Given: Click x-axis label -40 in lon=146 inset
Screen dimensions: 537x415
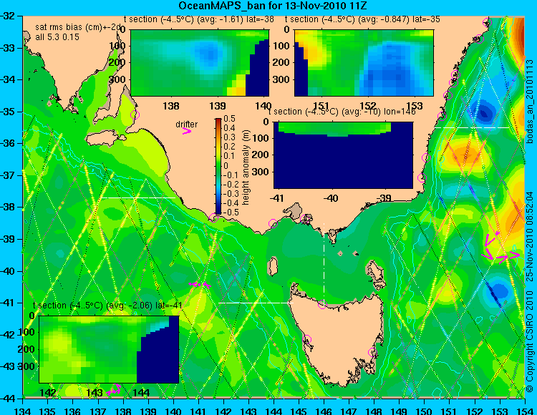Looking at the screenshot, I should (x=331, y=197).
